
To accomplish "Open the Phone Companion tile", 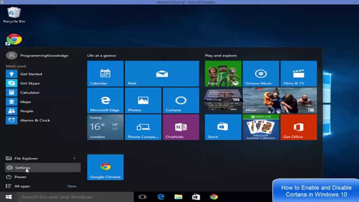I will tap(143, 127).
